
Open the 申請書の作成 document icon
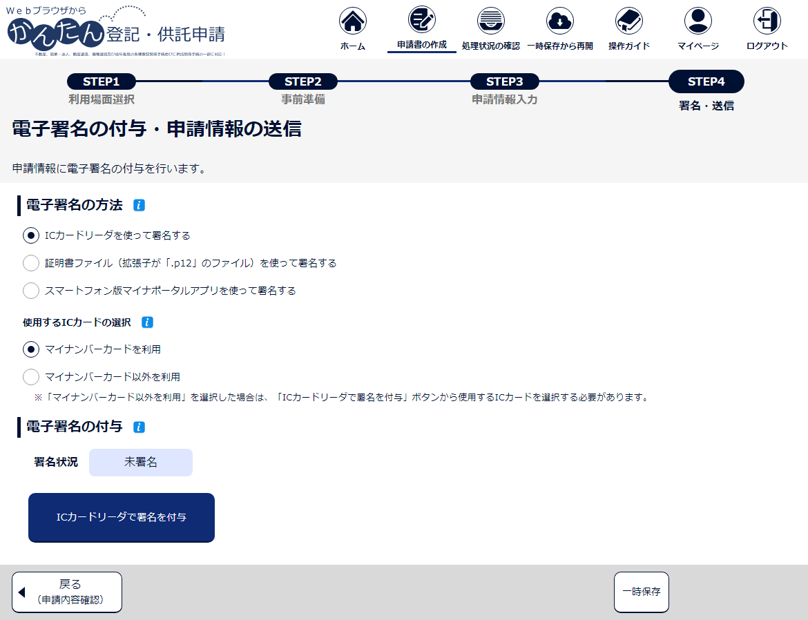click(x=421, y=21)
